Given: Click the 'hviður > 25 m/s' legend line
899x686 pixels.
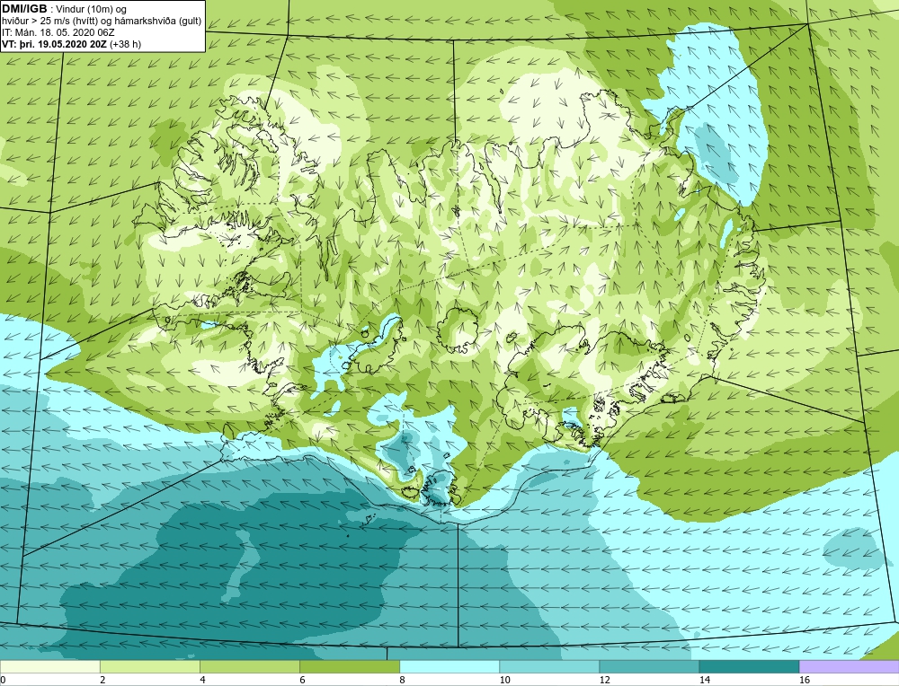Looking at the screenshot, I should pyautogui.click(x=102, y=22).
